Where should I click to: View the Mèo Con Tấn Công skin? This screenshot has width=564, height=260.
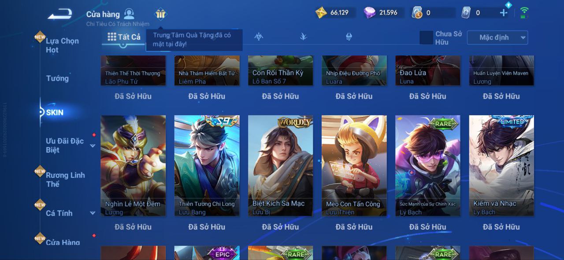coord(354,165)
